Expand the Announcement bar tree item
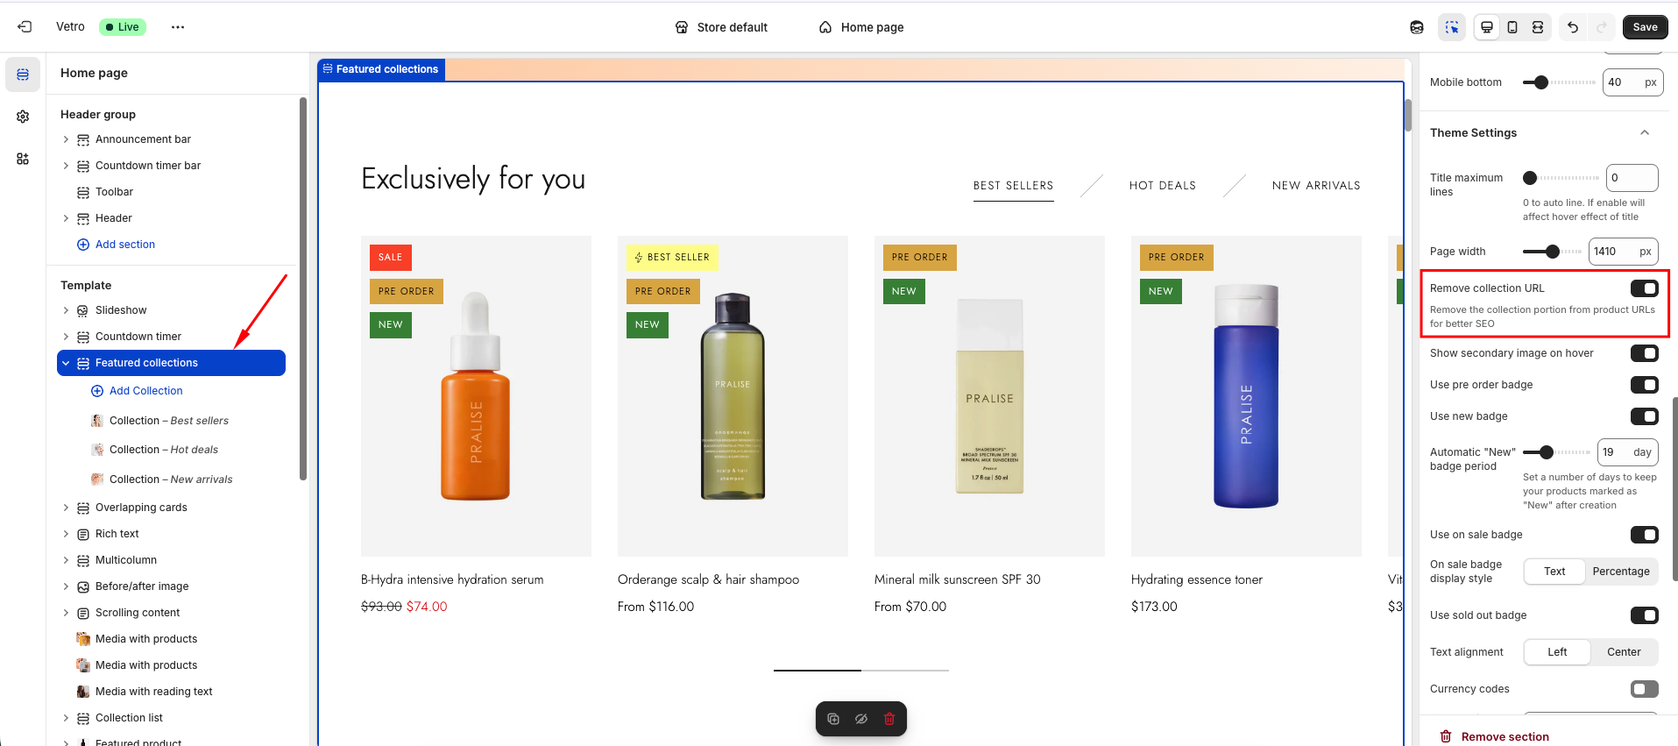 pyautogui.click(x=66, y=139)
